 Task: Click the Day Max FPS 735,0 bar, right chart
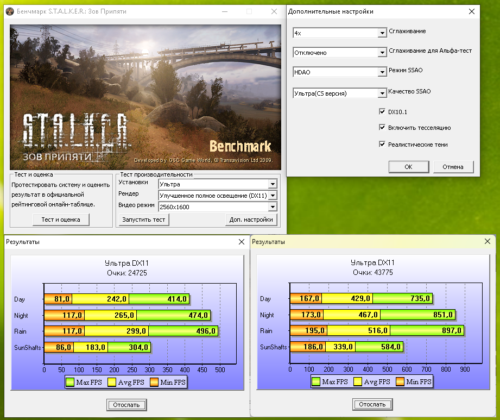402,298
